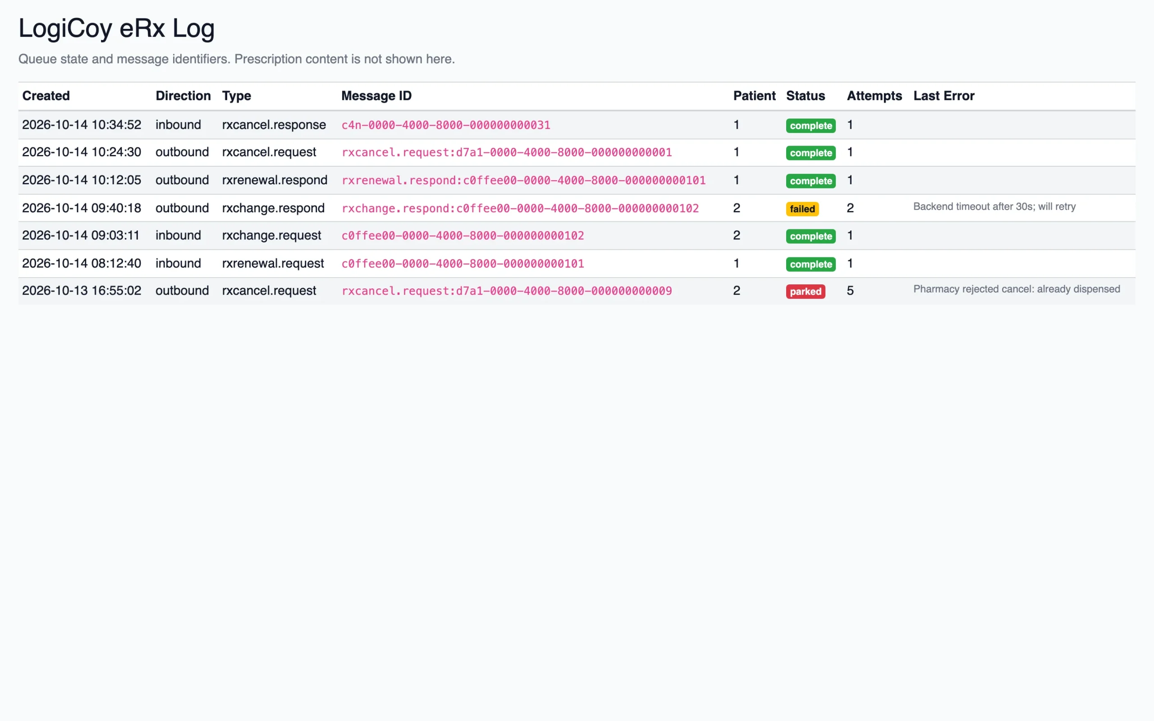Click the Patient column header
The height and width of the screenshot is (721, 1154).
[x=755, y=96]
